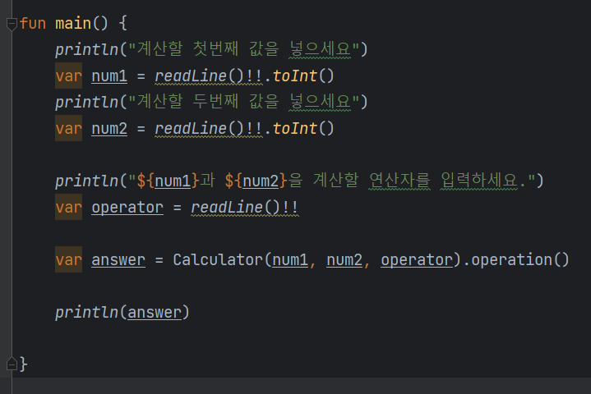Image resolution: width=591 pixels, height=394 pixels.
Task: Click the 'fun' keyword
Action: 33,23
